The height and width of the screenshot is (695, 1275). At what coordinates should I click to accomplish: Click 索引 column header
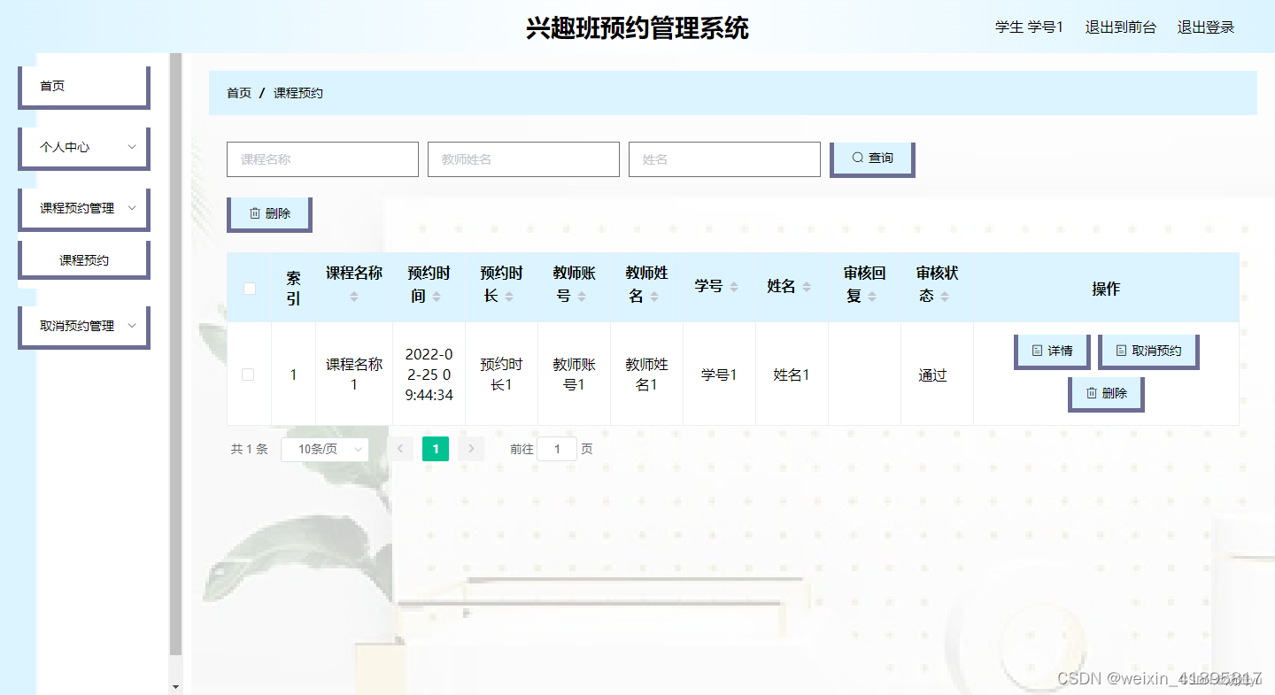pyautogui.click(x=293, y=289)
